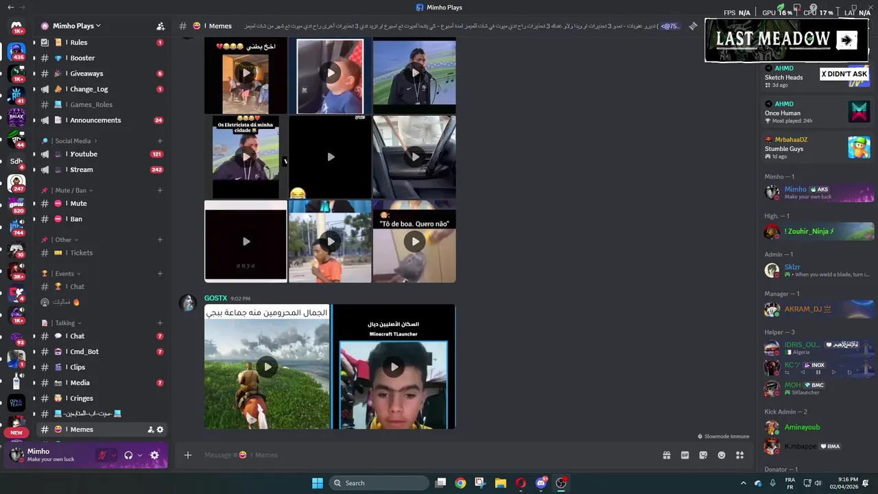Viewport: 878px width, 494px height.
Task: Open the Sdh server icon
Action: pyautogui.click(x=16, y=161)
